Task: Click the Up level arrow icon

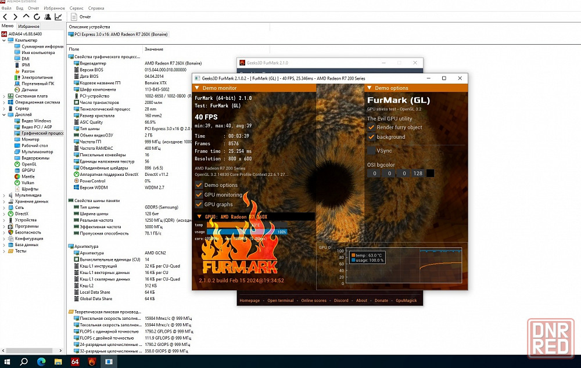Action: click(26, 16)
